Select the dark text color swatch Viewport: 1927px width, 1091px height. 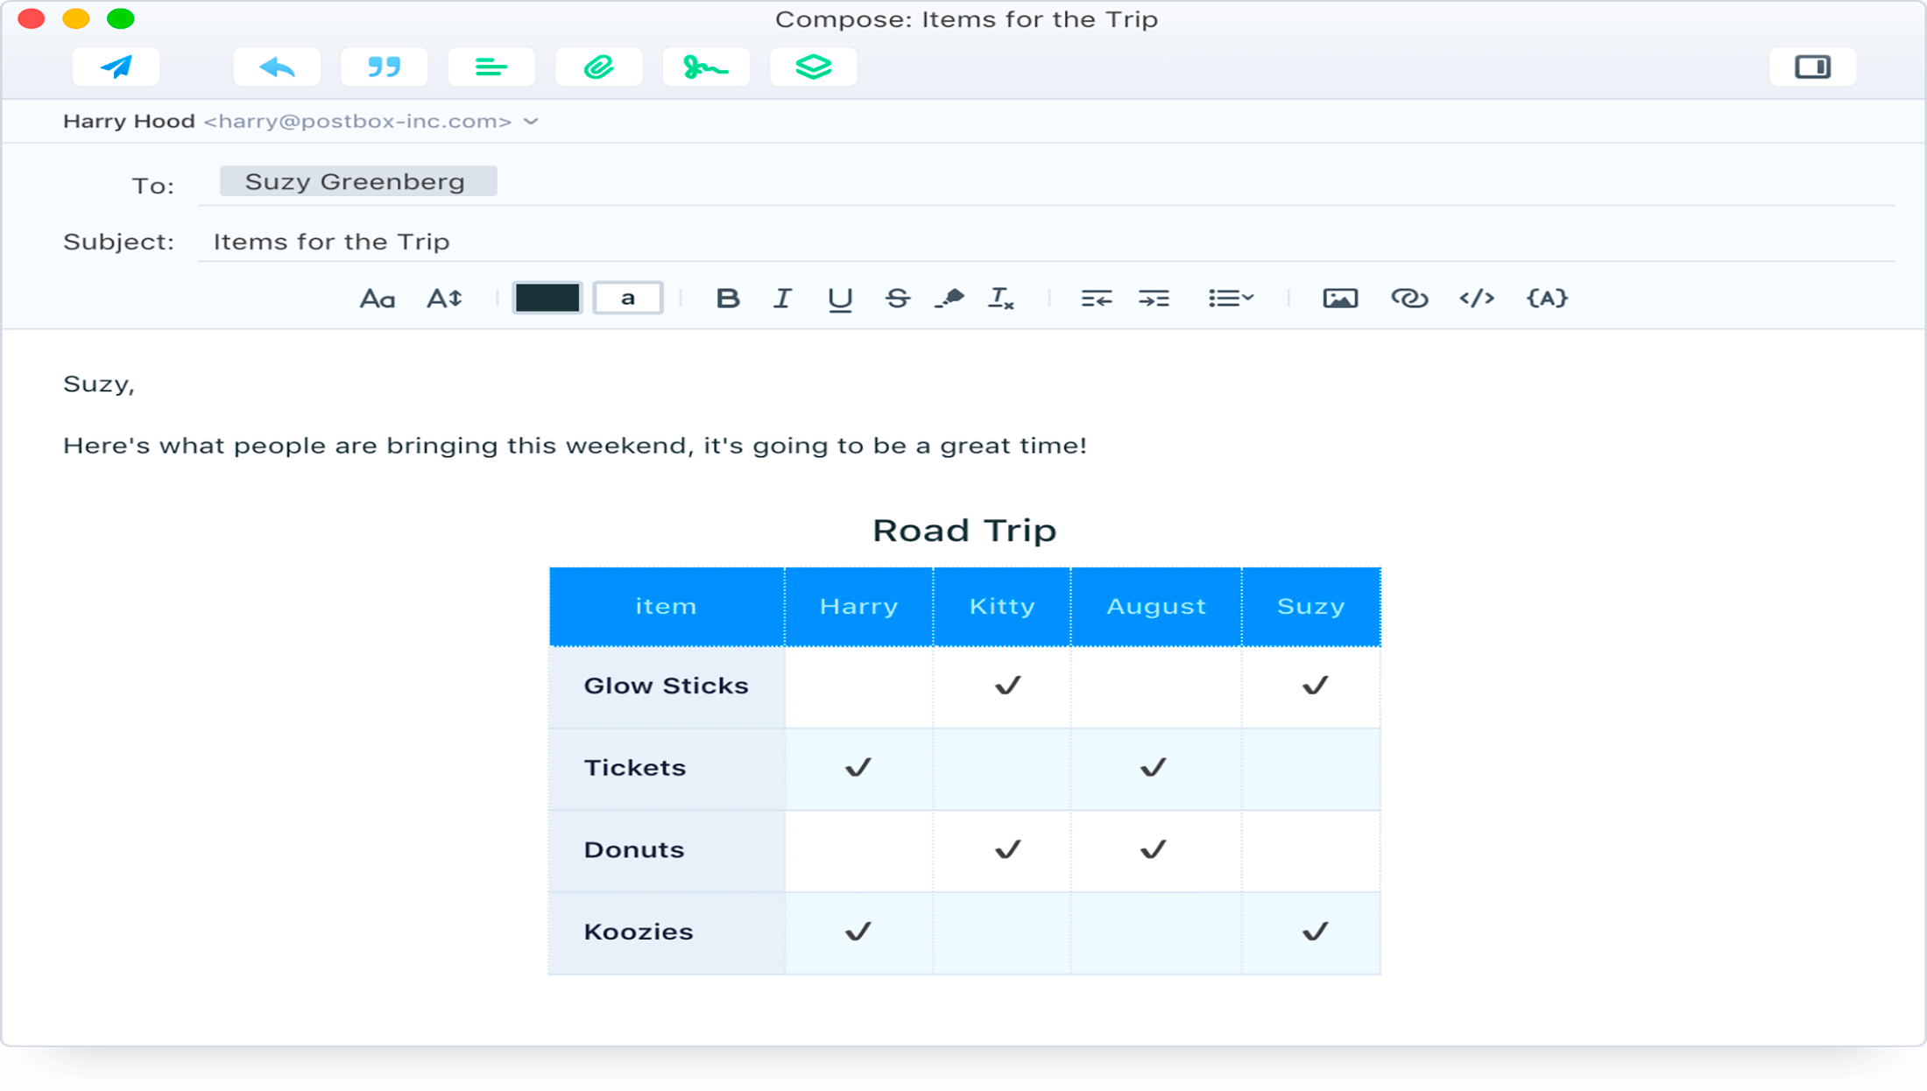(x=547, y=299)
